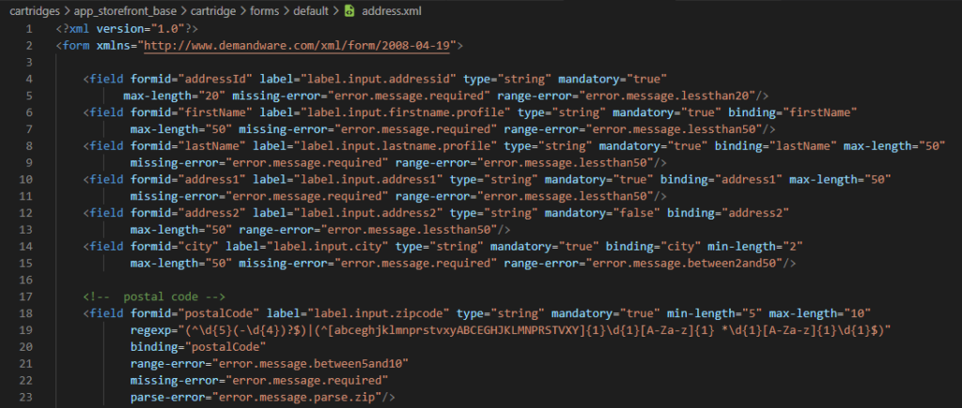Click line number 4 in the gutter
962x408 pixels.
click(x=29, y=79)
